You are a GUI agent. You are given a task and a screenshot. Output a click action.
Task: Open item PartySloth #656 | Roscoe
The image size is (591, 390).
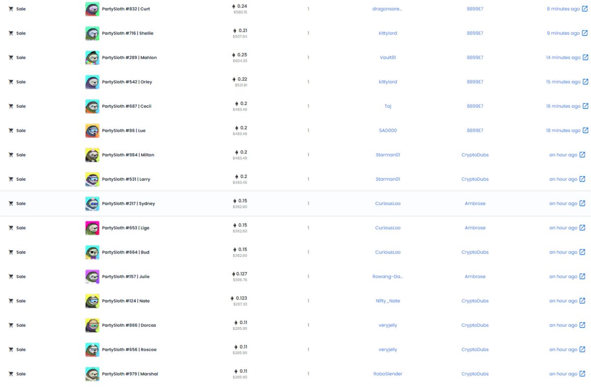[129, 350]
